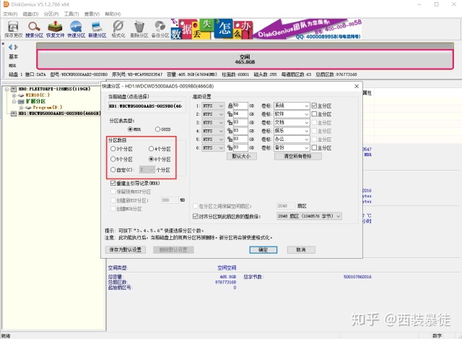This screenshot has height=339, width=462.
Task: Open the 备份 volume label dropdown
Action: point(292,147)
